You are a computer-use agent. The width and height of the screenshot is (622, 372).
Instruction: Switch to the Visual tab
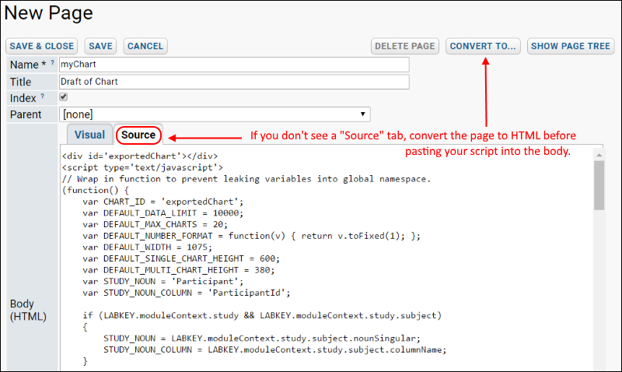click(x=89, y=135)
